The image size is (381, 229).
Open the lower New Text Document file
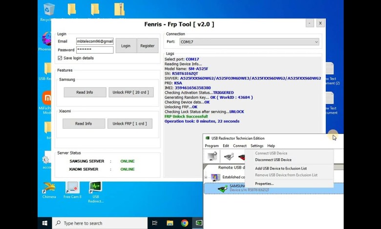pos(330,98)
